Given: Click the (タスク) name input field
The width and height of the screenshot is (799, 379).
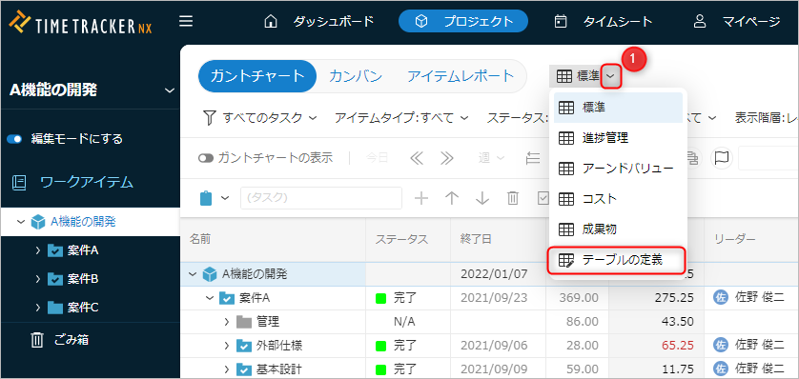Looking at the screenshot, I should pos(321,198).
